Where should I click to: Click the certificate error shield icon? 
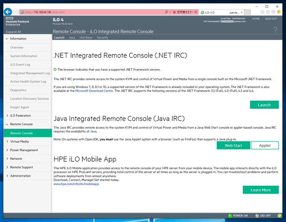(174, 12)
